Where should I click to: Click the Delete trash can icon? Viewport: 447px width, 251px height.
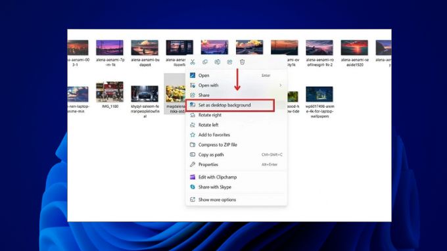[242, 62]
